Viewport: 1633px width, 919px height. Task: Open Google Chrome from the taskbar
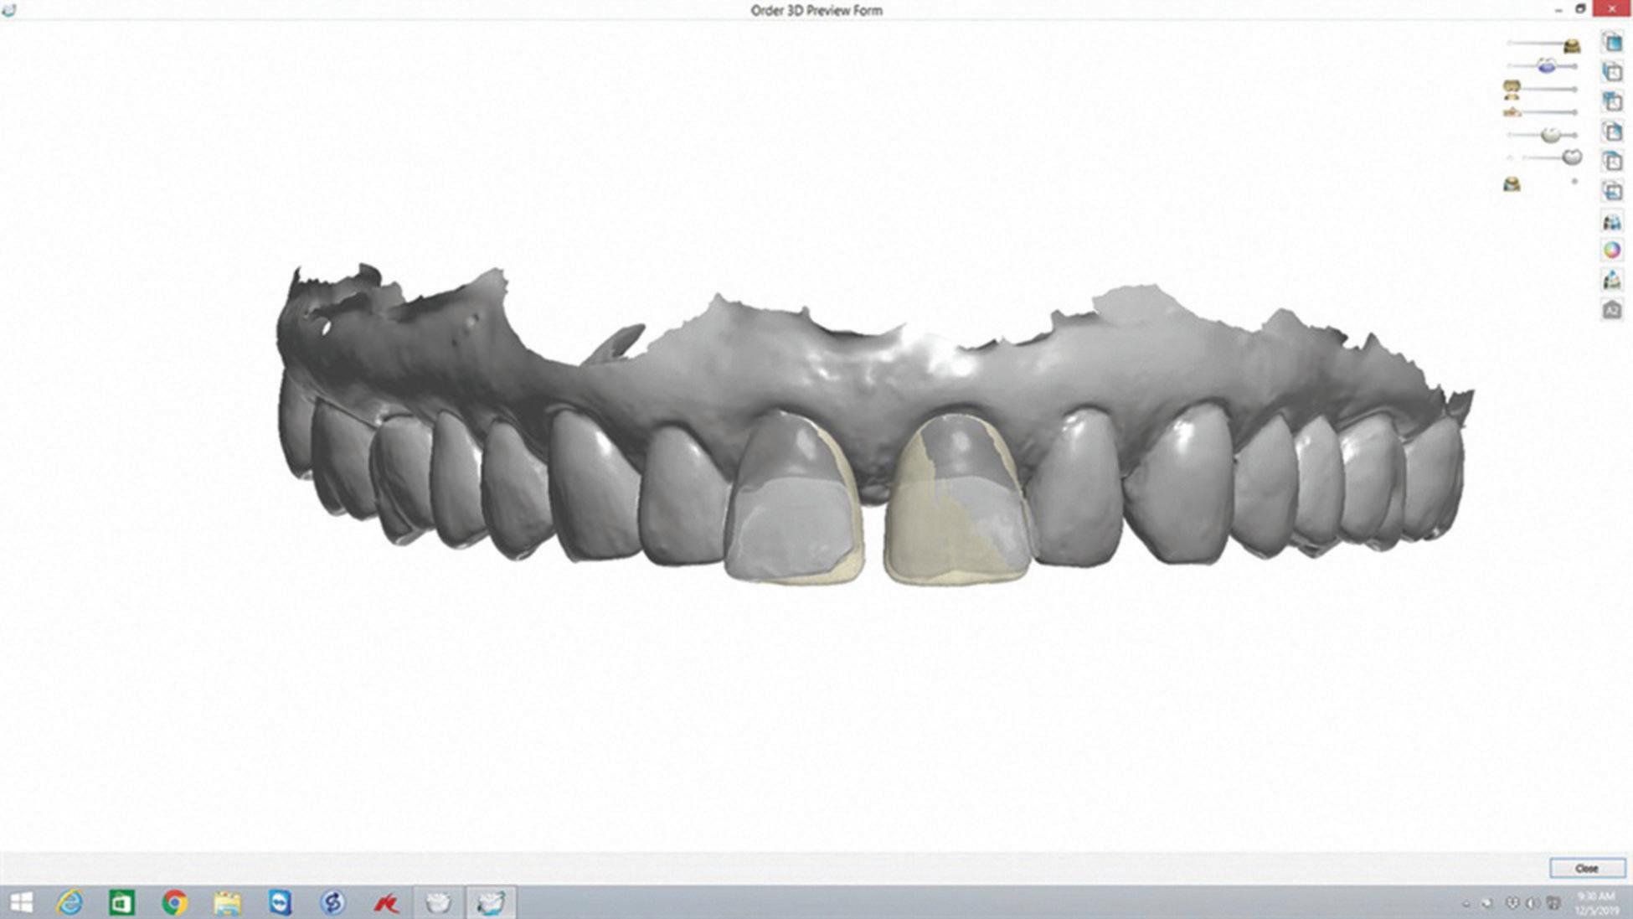click(174, 902)
